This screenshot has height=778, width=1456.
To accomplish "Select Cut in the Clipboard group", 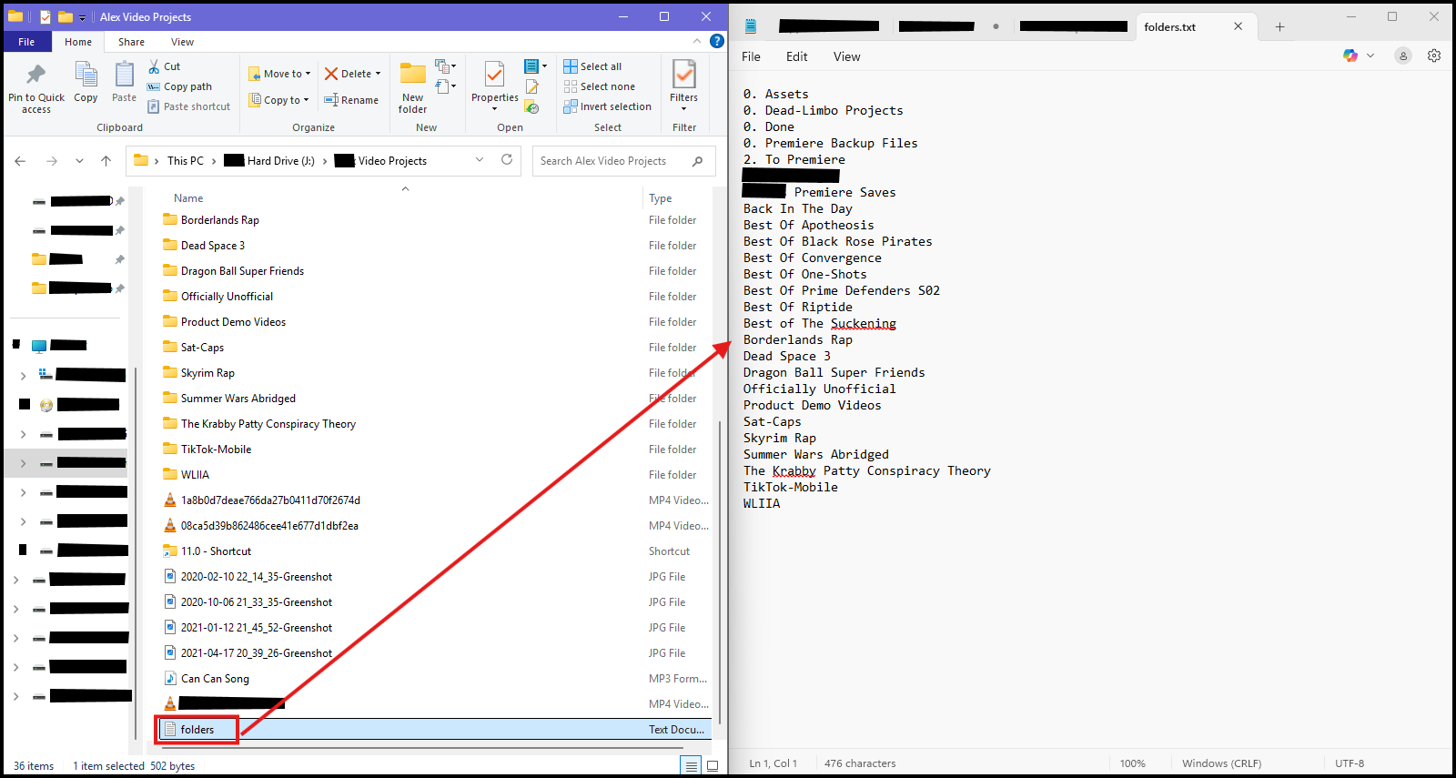I will pos(165,66).
